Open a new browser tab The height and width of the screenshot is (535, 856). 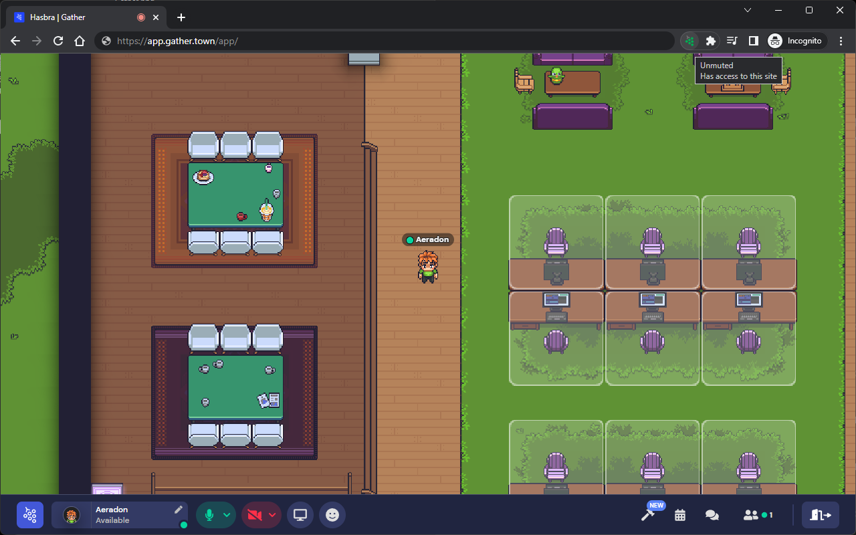coord(181,17)
